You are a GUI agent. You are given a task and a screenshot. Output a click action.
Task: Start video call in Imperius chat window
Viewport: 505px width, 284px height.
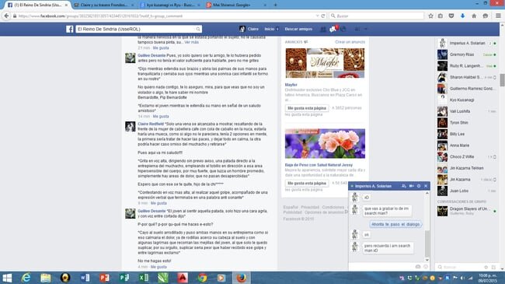(412, 186)
